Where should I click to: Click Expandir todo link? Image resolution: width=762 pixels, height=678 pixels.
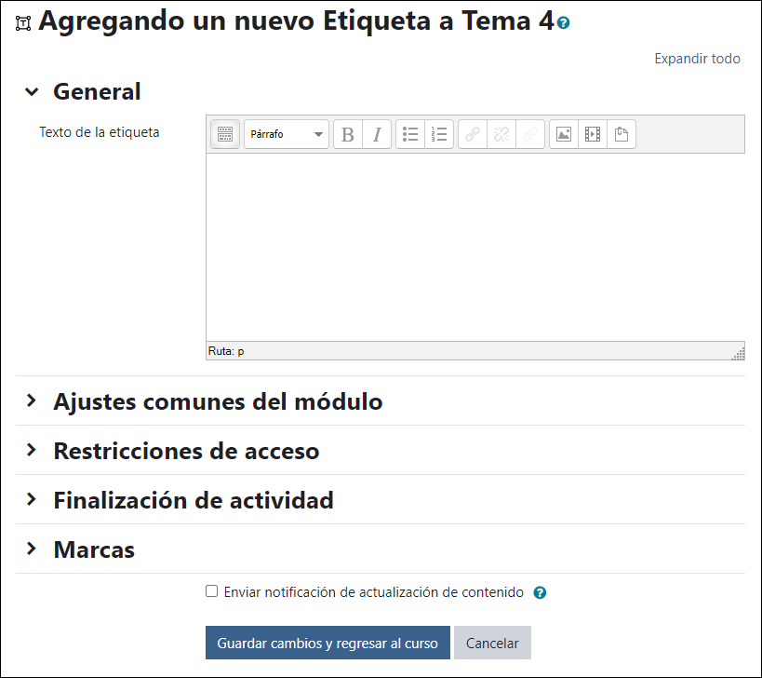(697, 59)
